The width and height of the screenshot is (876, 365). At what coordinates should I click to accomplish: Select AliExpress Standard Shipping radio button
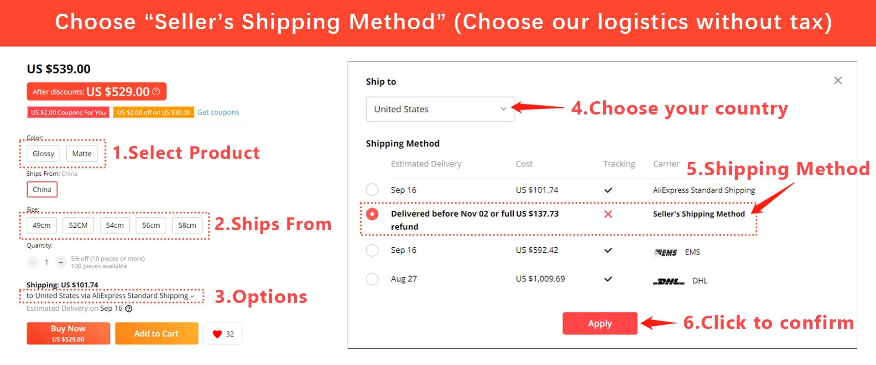click(372, 190)
